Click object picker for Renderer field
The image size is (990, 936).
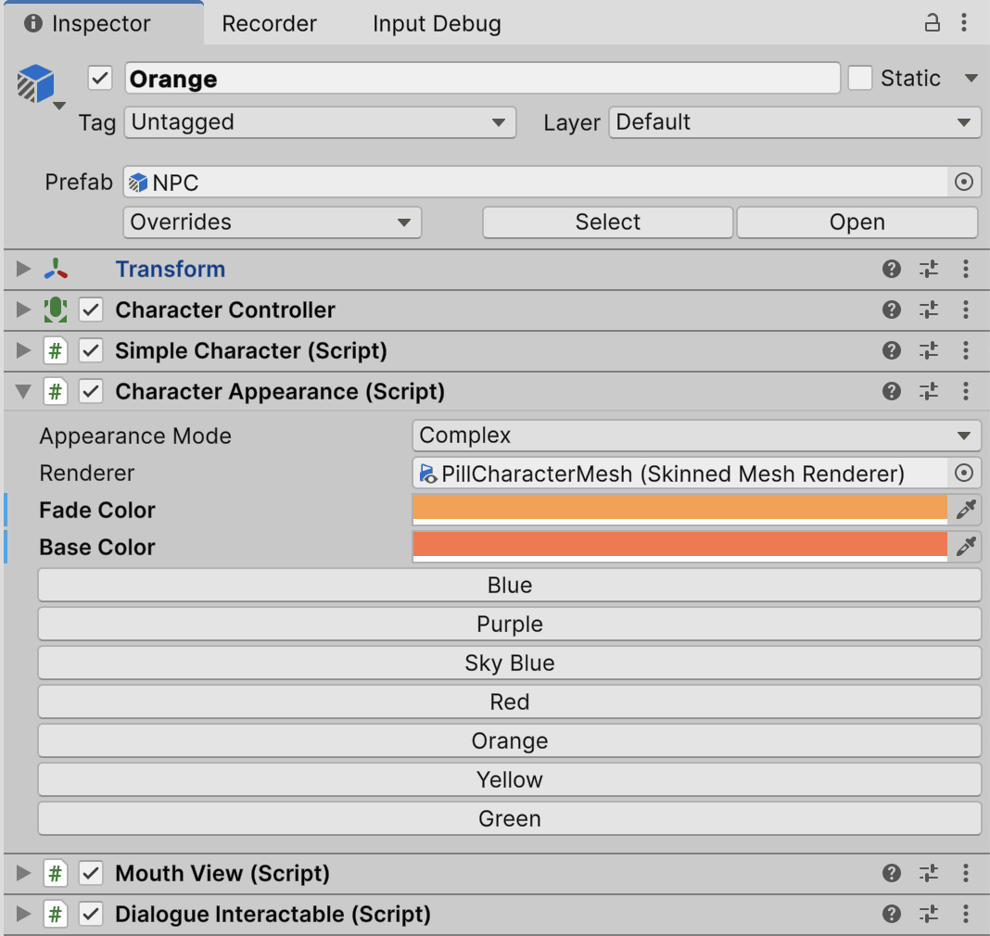click(x=964, y=474)
